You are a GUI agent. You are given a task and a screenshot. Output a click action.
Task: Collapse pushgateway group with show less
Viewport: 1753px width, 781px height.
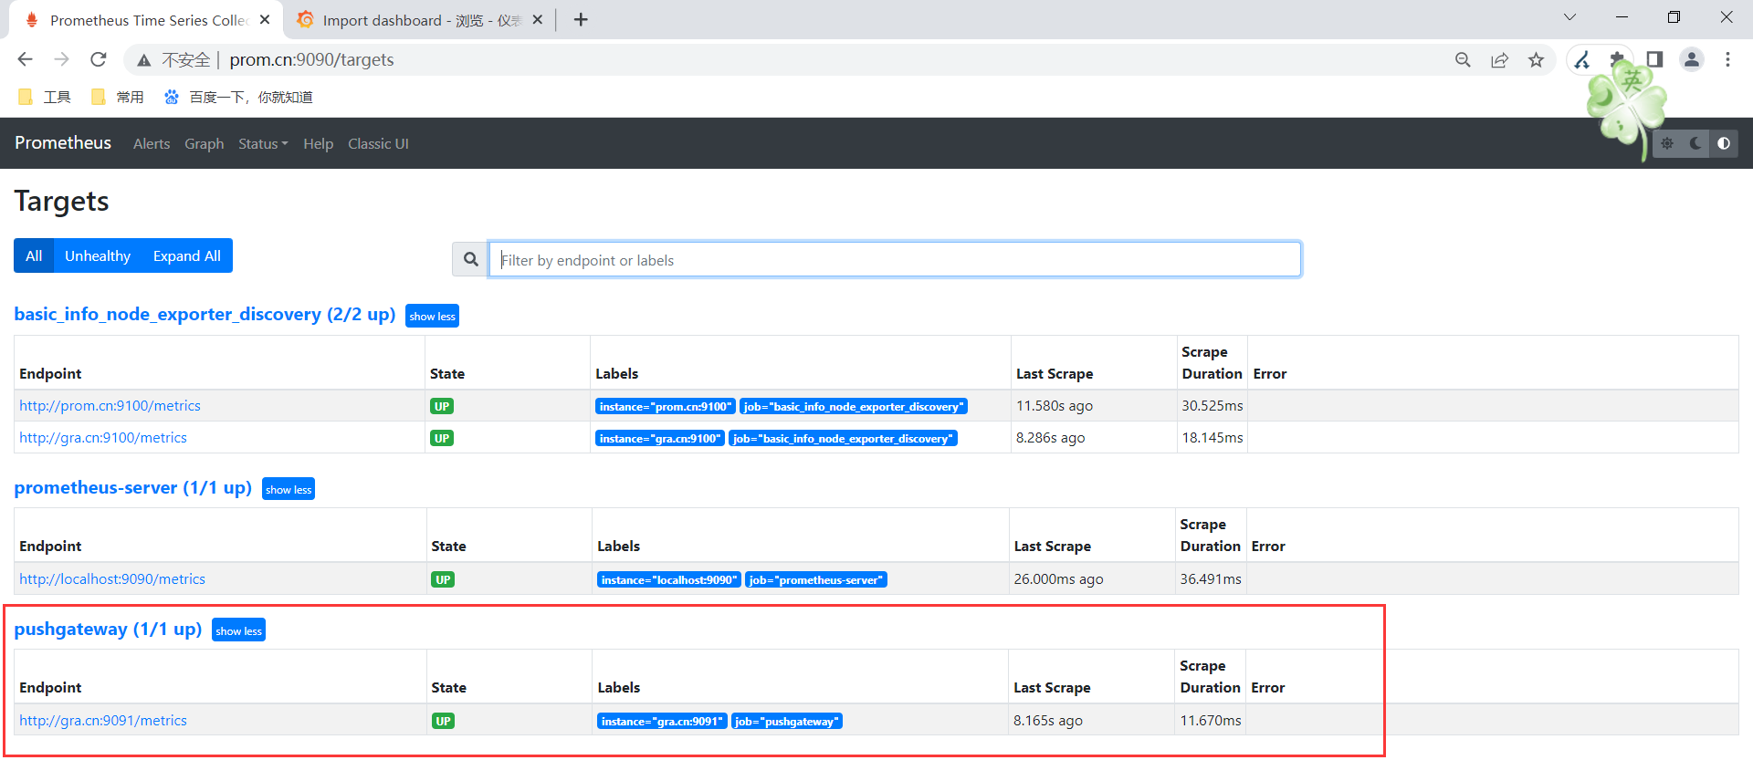238,630
